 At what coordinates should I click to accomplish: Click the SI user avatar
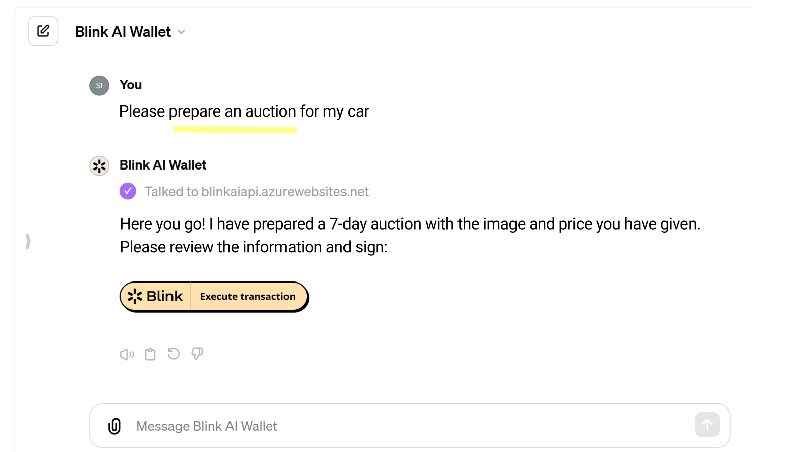tap(99, 86)
